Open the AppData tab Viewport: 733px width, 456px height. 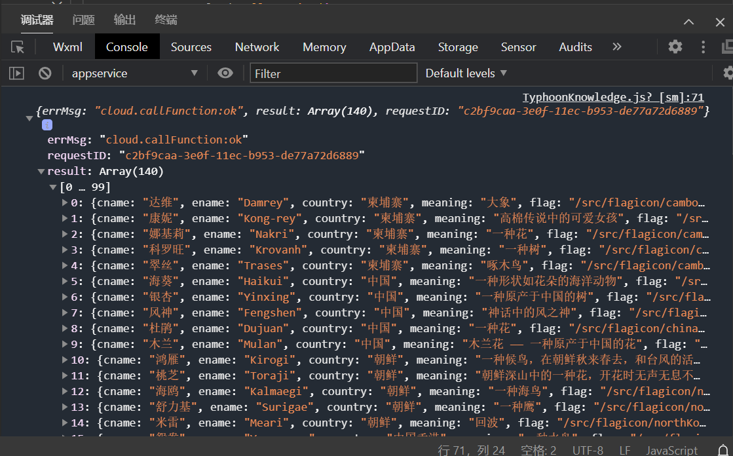[x=392, y=47]
